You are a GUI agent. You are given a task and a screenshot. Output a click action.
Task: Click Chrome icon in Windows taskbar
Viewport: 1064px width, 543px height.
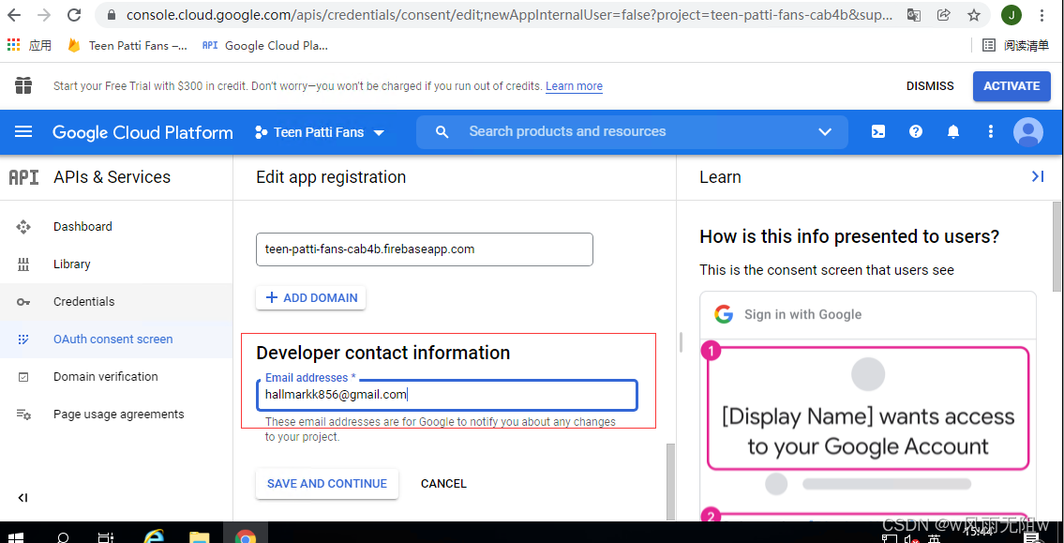tap(246, 536)
